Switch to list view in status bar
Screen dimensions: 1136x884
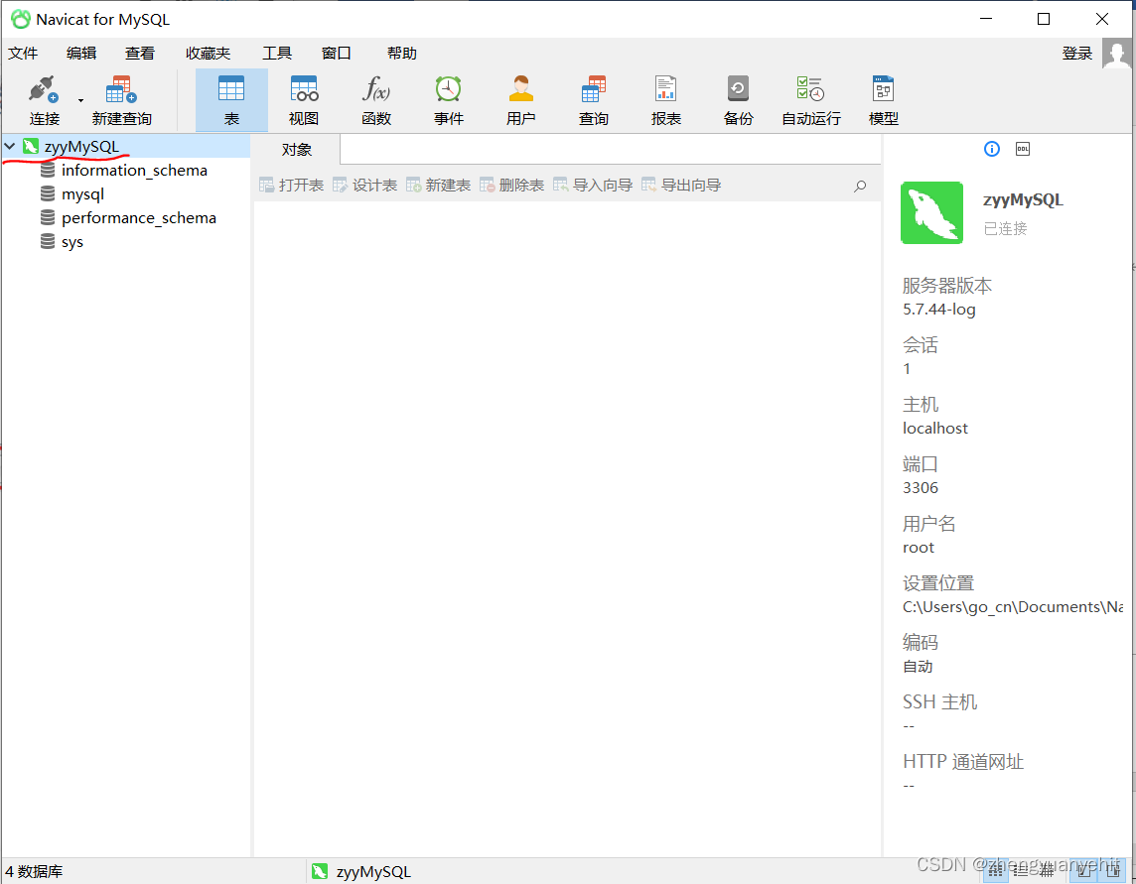point(1021,871)
